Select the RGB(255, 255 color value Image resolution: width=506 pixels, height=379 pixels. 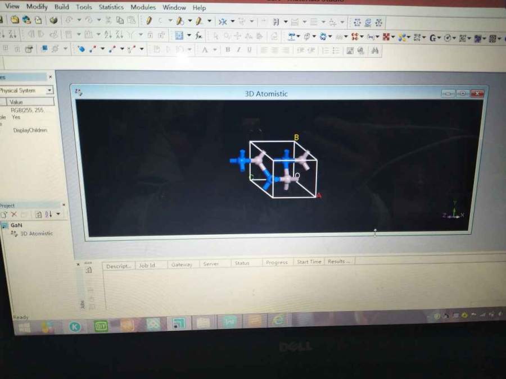pos(28,110)
